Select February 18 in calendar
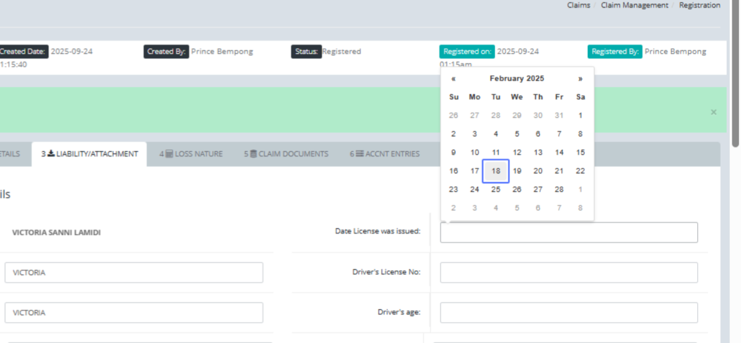 (496, 171)
